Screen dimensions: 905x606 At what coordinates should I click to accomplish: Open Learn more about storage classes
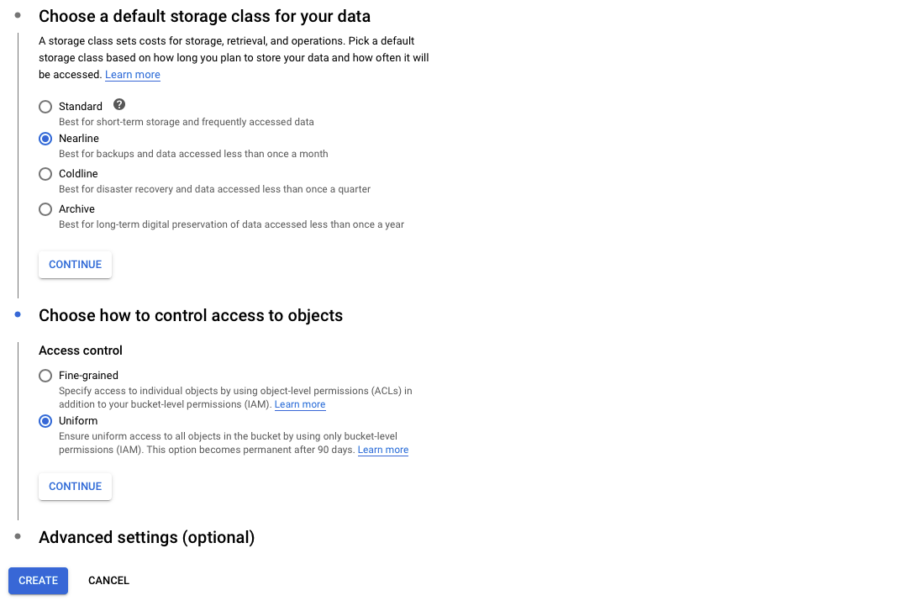coord(132,75)
